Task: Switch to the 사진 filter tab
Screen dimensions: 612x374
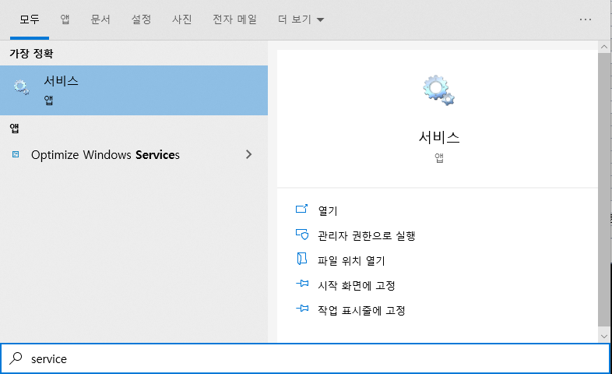Action: [182, 19]
